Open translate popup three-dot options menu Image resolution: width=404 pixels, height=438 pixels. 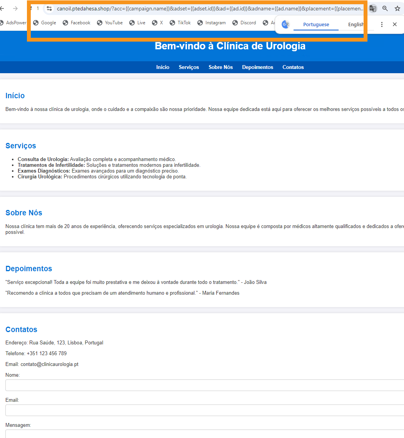(382, 25)
